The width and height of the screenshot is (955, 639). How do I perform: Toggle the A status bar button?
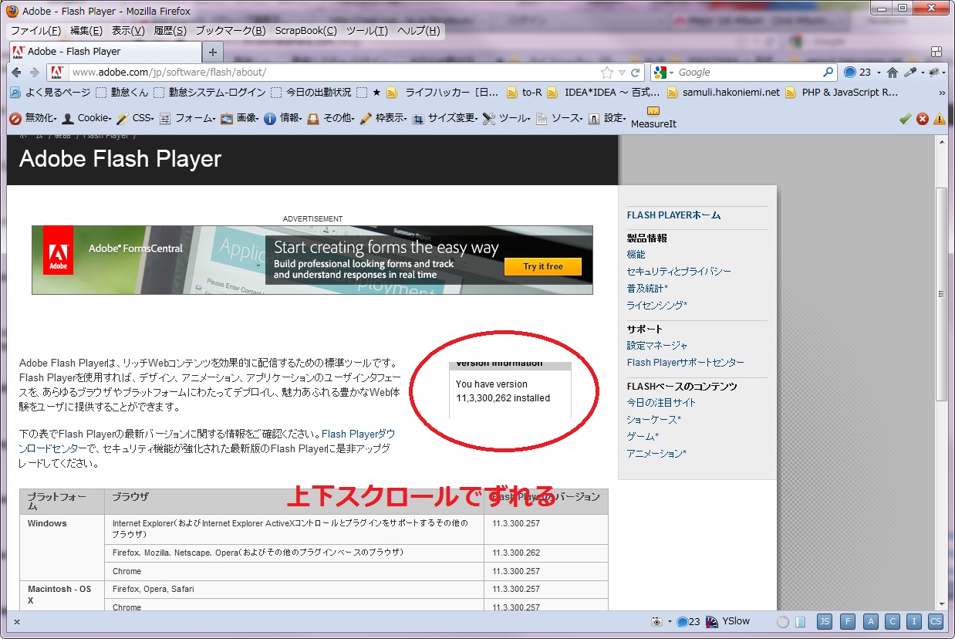pos(870,621)
